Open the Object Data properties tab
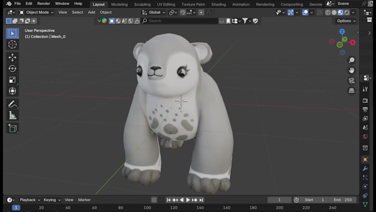 pos(365,204)
